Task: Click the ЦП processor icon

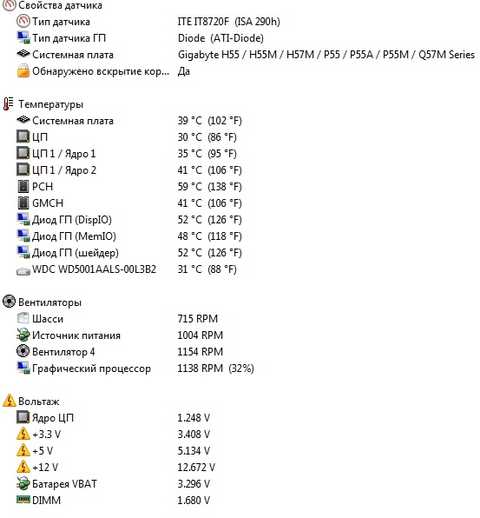Action: [x=23, y=136]
